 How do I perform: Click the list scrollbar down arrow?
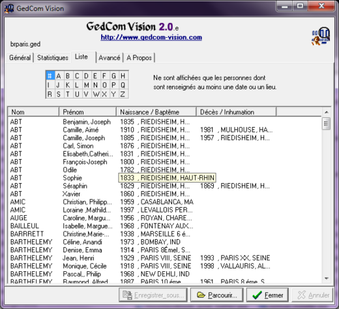click(x=326, y=278)
